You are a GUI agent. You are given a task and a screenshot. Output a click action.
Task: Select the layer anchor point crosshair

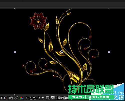pyautogui.click(x=62, y=51)
